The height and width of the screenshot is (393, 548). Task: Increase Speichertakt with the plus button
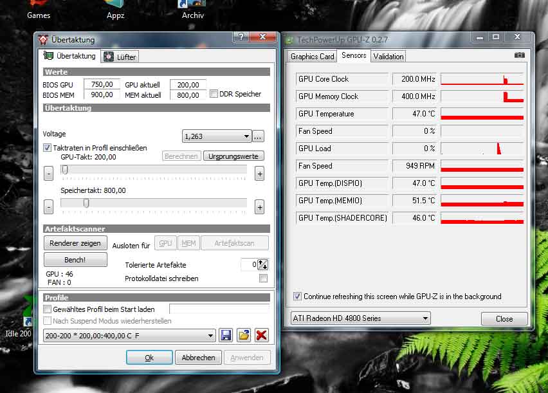point(259,207)
